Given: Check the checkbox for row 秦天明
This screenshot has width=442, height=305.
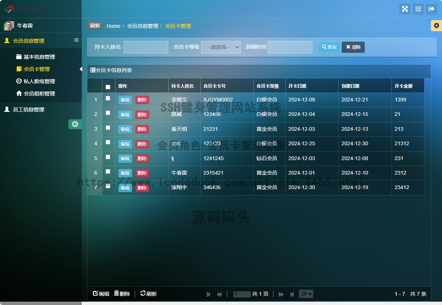Looking at the screenshot, I should (x=108, y=128).
